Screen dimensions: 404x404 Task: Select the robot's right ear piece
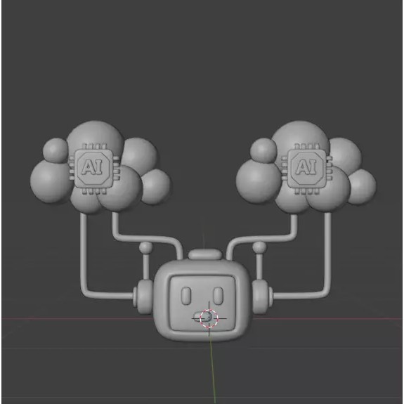(x=261, y=297)
